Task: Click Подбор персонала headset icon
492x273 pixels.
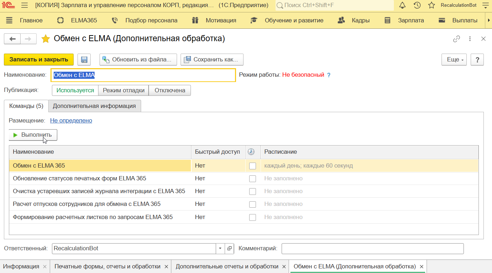Action: 114,20
